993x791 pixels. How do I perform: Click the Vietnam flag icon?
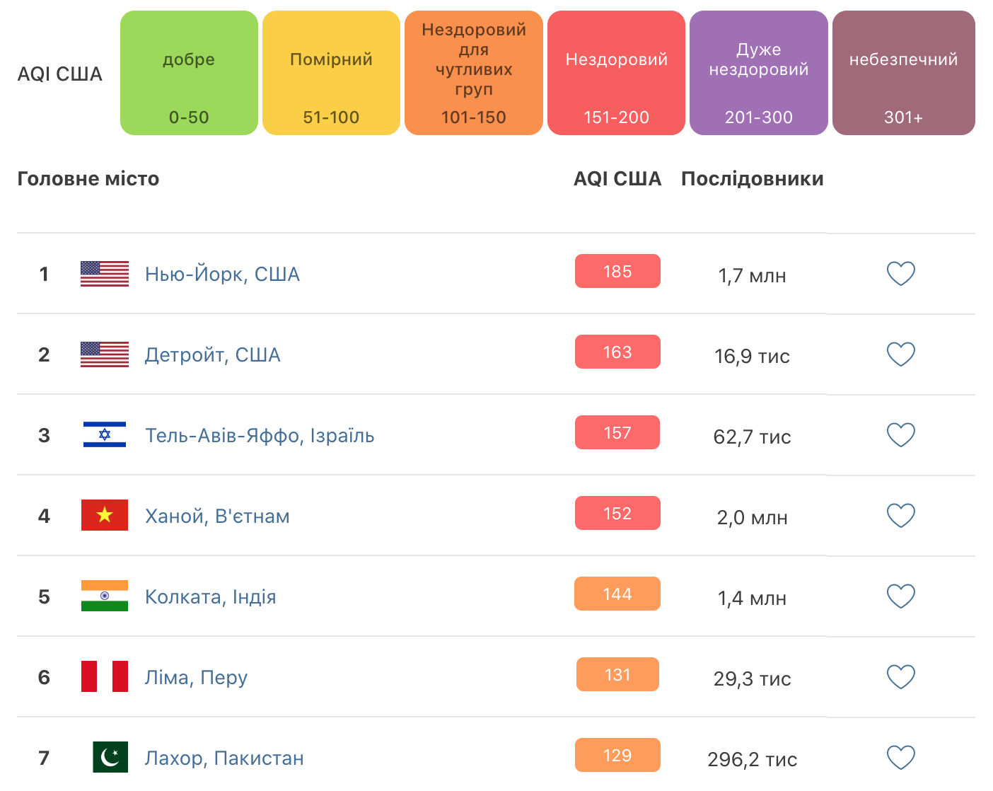105,515
